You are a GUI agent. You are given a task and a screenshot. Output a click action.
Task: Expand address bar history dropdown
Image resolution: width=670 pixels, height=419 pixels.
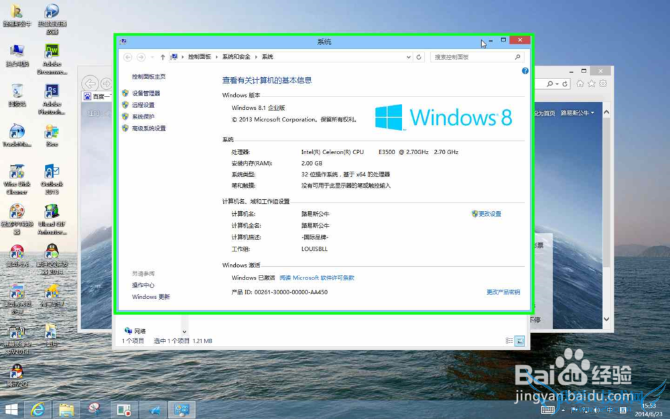pos(409,57)
